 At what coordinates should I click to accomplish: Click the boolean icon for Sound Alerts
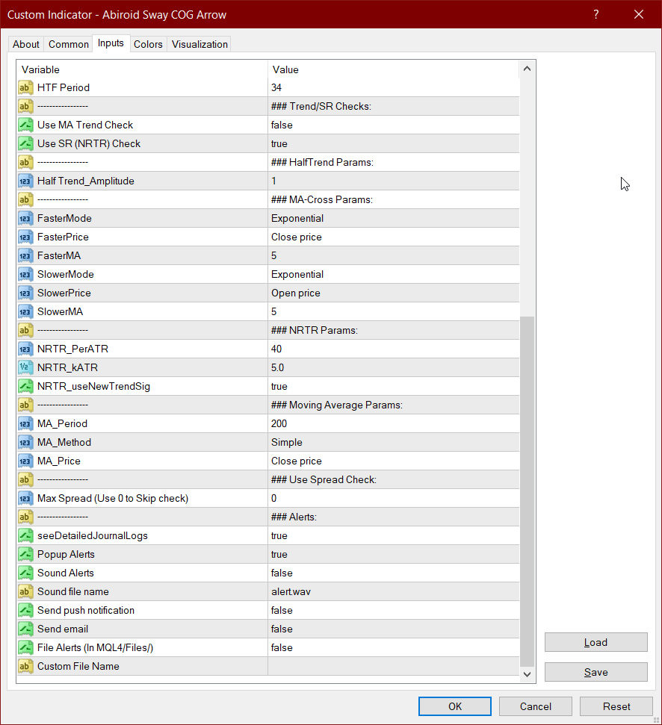point(25,573)
